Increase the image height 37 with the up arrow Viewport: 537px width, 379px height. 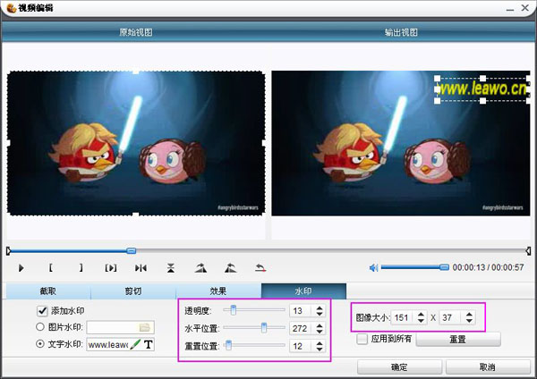point(469,315)
